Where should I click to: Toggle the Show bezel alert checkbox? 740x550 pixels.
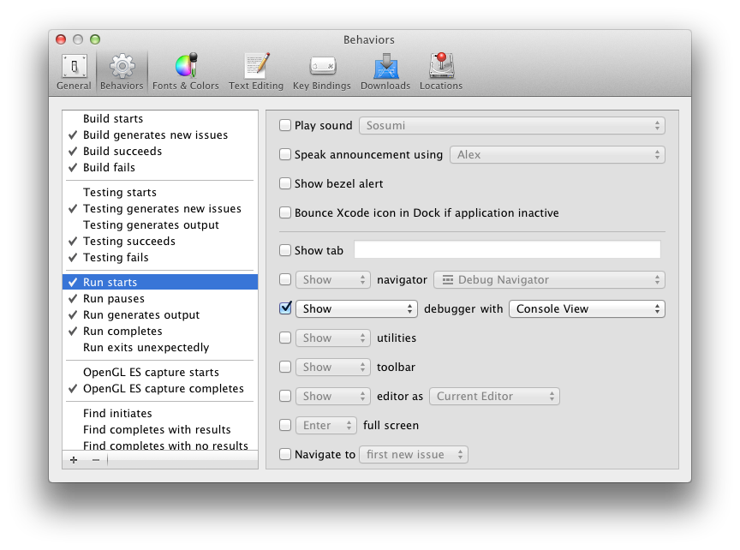tap(285, 183)
